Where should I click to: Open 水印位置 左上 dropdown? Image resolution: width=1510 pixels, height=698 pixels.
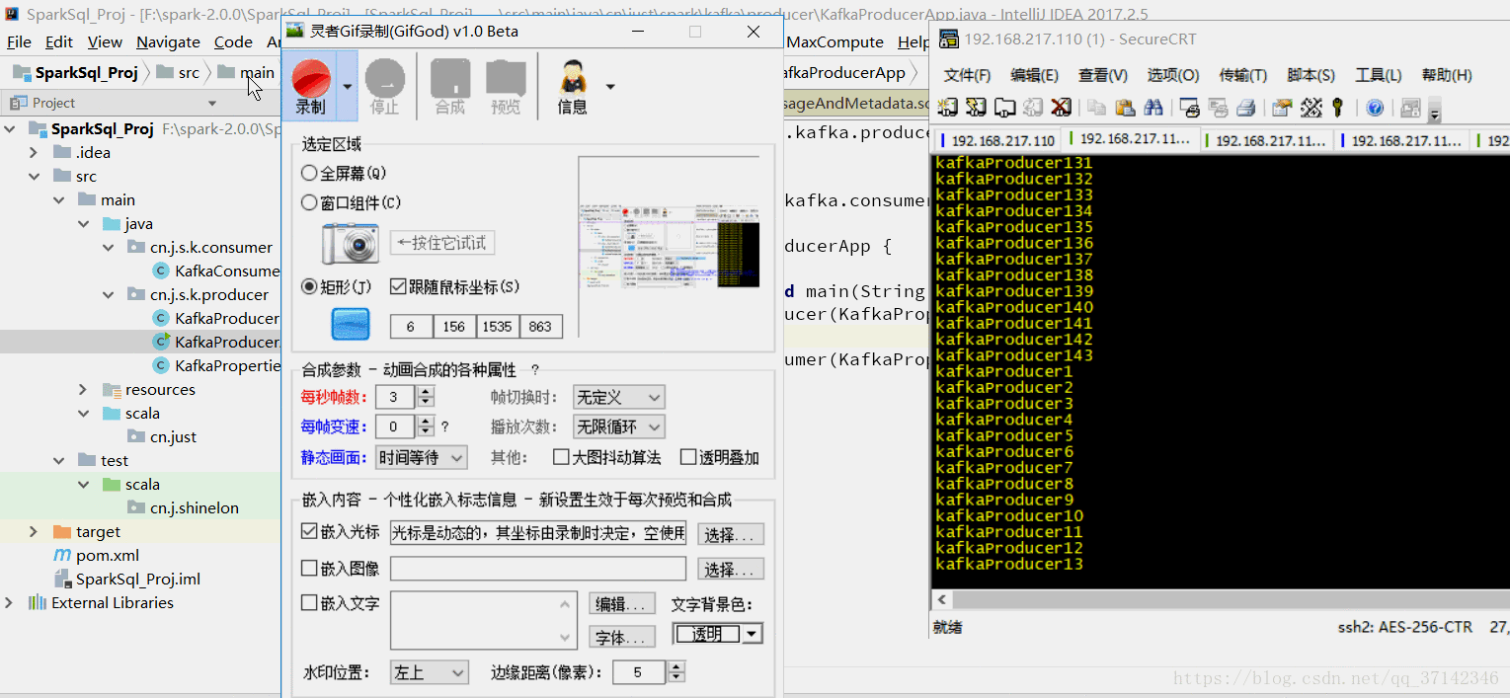(429, 672)
